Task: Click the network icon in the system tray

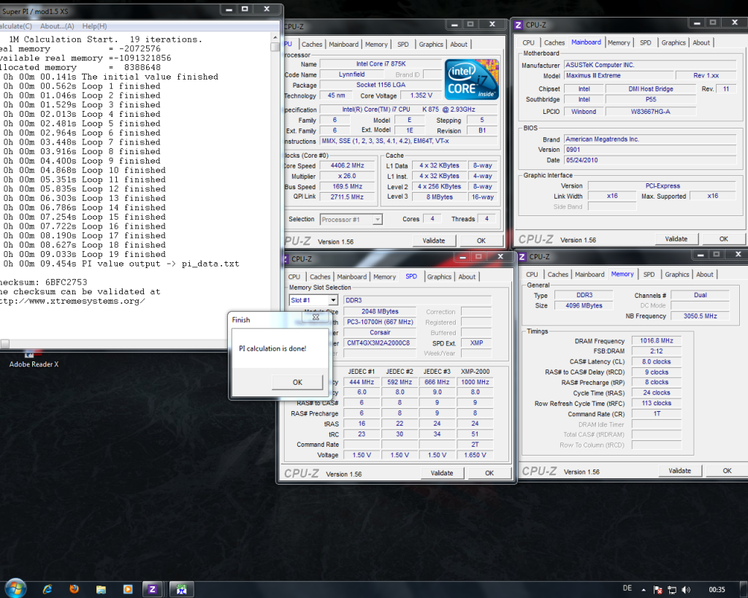Action: 671,590
